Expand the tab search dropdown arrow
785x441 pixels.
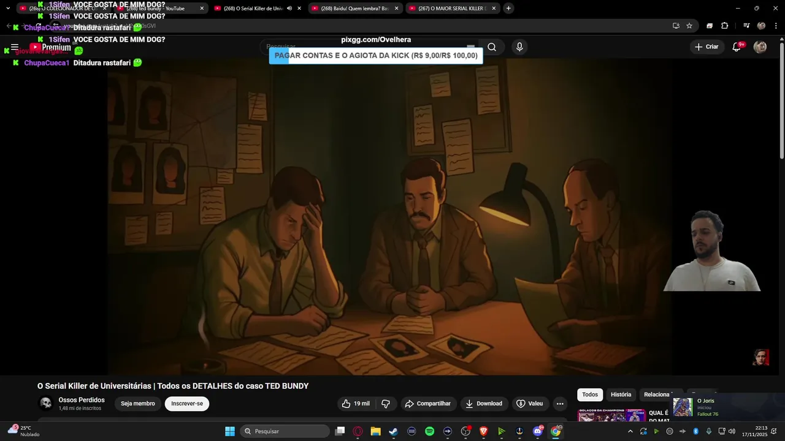[x=8, y=9]
